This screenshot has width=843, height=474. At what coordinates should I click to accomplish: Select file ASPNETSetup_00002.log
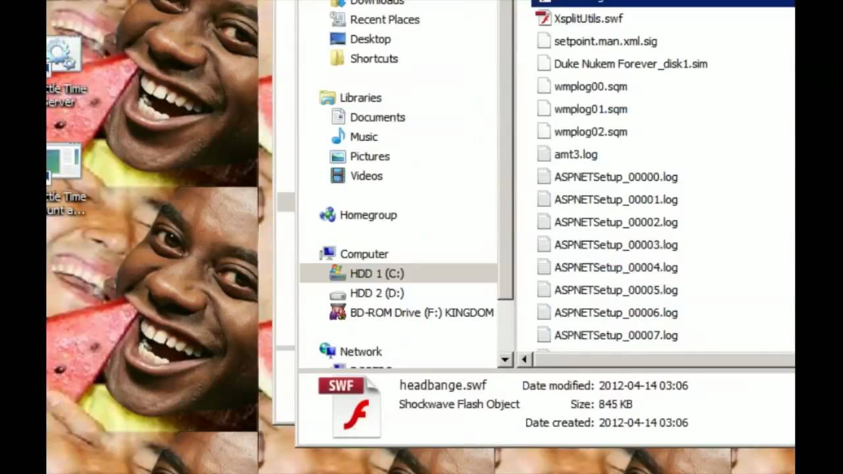tap(616, 222)
